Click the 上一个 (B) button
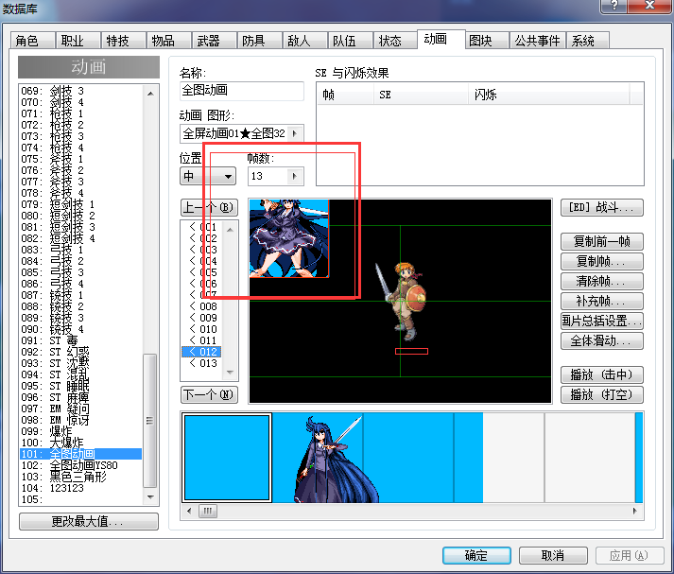Image resolution: width=674 pixels, height=574 pixels. [x=209, y=208]
